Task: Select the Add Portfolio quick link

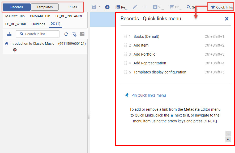Action: pos(144,54)
